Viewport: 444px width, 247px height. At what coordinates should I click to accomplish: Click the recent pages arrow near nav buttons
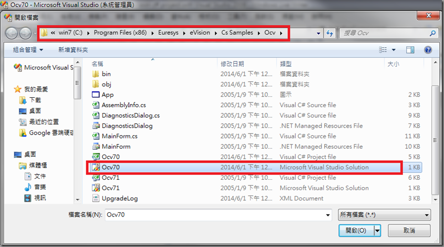[x=35, y=33]
